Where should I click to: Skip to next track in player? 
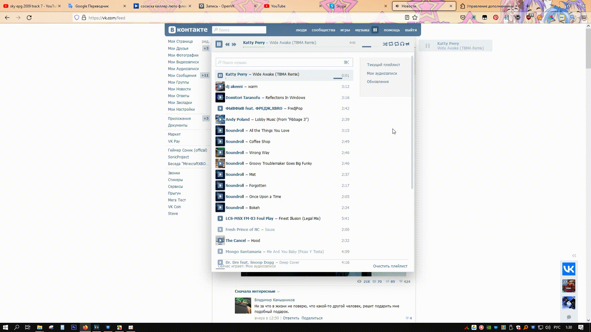(234, 44)
